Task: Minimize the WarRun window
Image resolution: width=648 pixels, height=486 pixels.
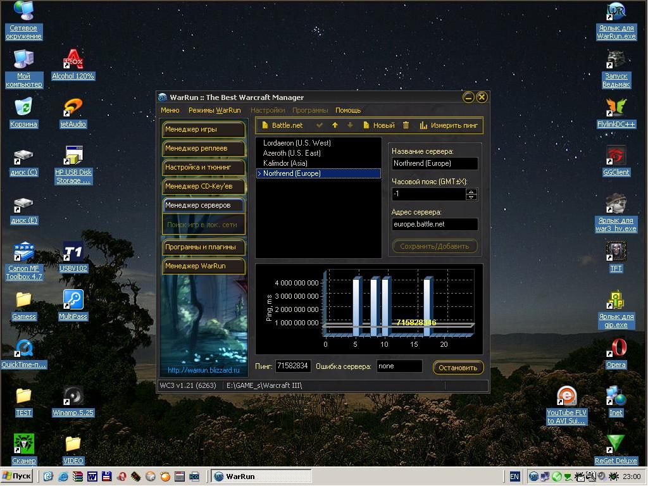Action: [468, 97]
